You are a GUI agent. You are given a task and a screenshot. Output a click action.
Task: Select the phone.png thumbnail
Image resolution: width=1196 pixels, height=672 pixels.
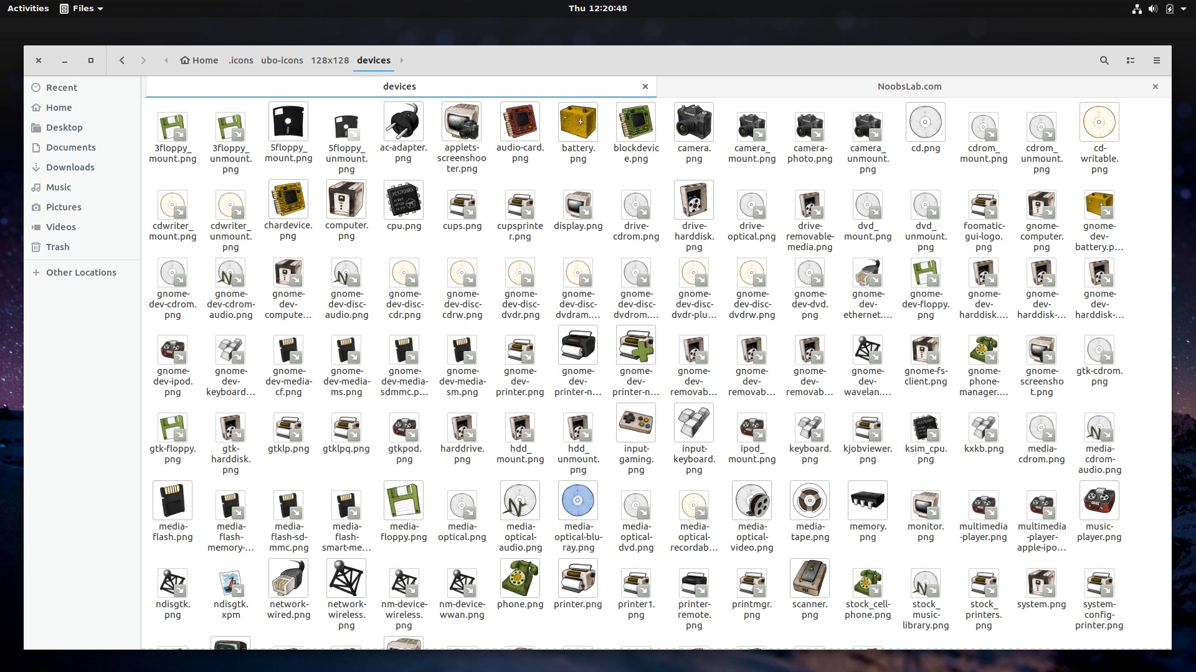520,579
